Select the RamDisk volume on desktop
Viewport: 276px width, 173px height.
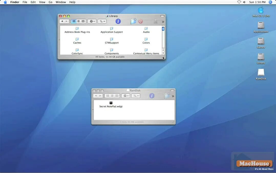click(x=261, y=74)
